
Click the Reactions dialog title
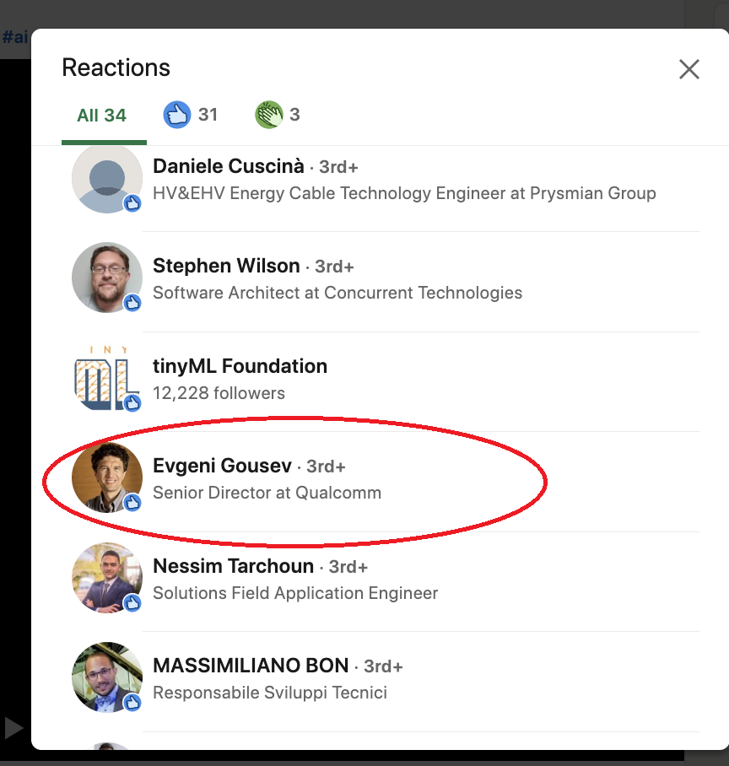point(116,67)
